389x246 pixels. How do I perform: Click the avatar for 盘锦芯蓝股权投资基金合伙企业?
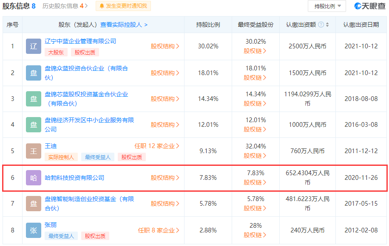pos(33,98)
